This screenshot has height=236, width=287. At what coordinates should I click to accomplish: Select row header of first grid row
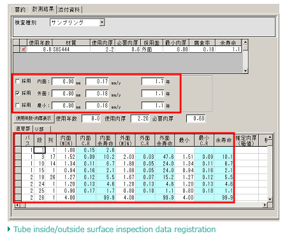(18, 150)
